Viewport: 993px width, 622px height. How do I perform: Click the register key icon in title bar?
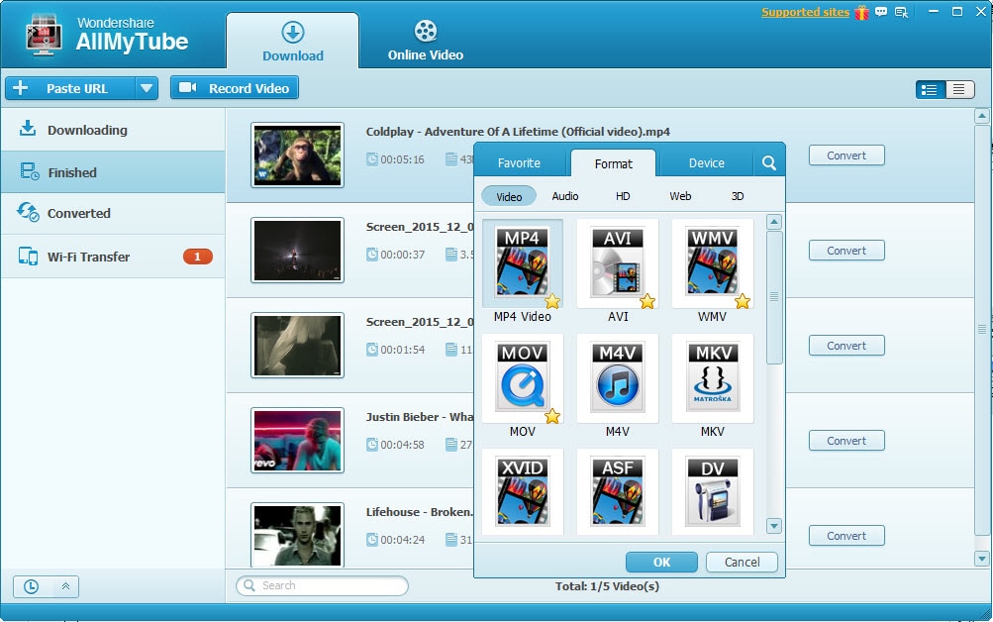[x=901, y=12]
